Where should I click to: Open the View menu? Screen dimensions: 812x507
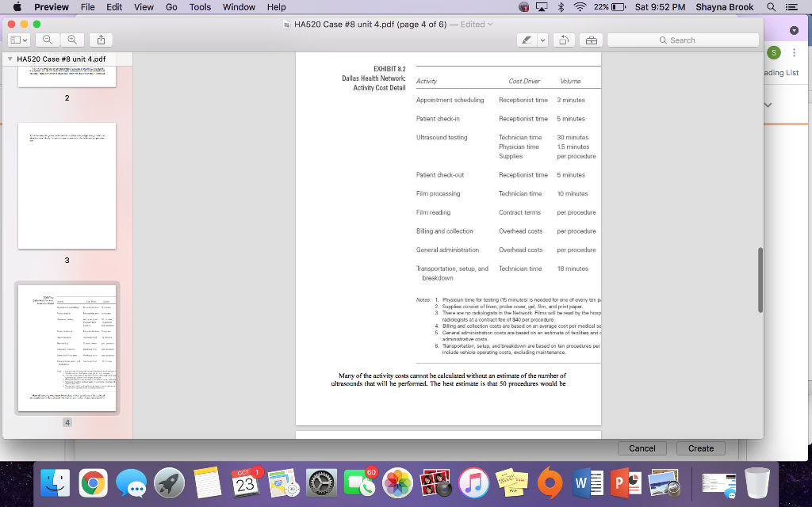(144, 7)
